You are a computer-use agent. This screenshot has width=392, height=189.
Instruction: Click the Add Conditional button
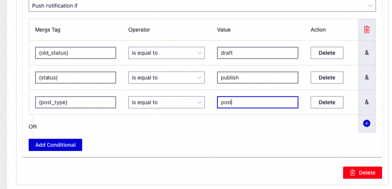click(x=56, y=145)
